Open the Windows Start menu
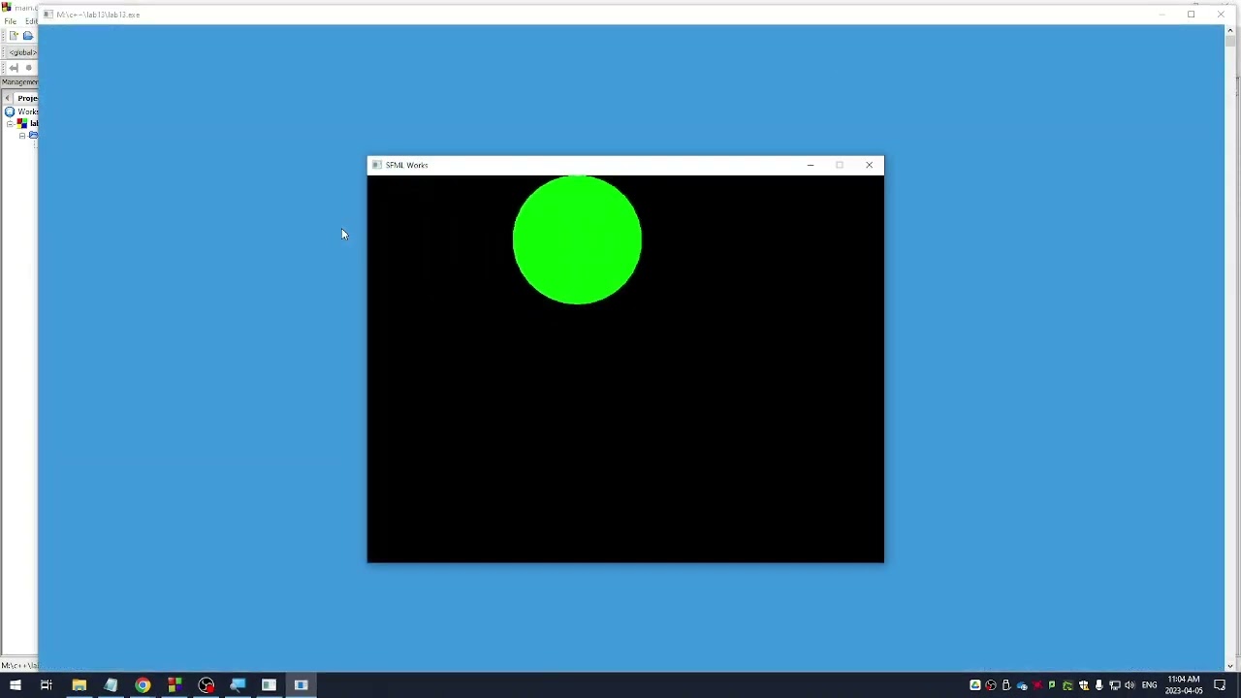1241x698 pixels. [15, 685]
